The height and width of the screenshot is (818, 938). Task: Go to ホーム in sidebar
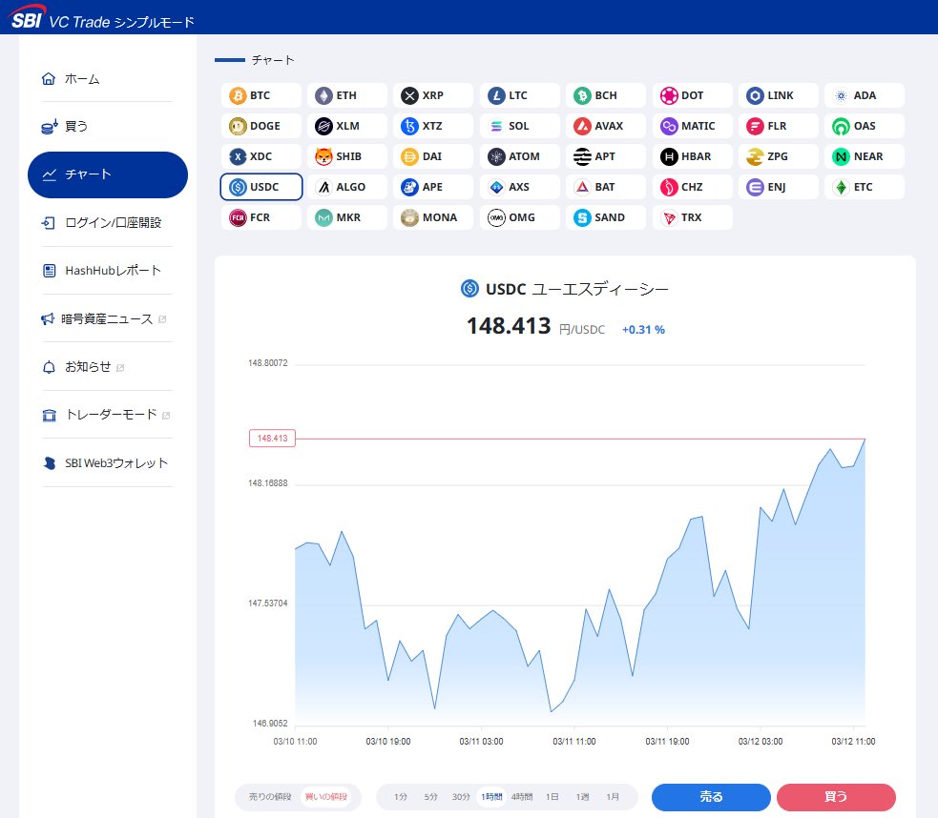(108, 79)
